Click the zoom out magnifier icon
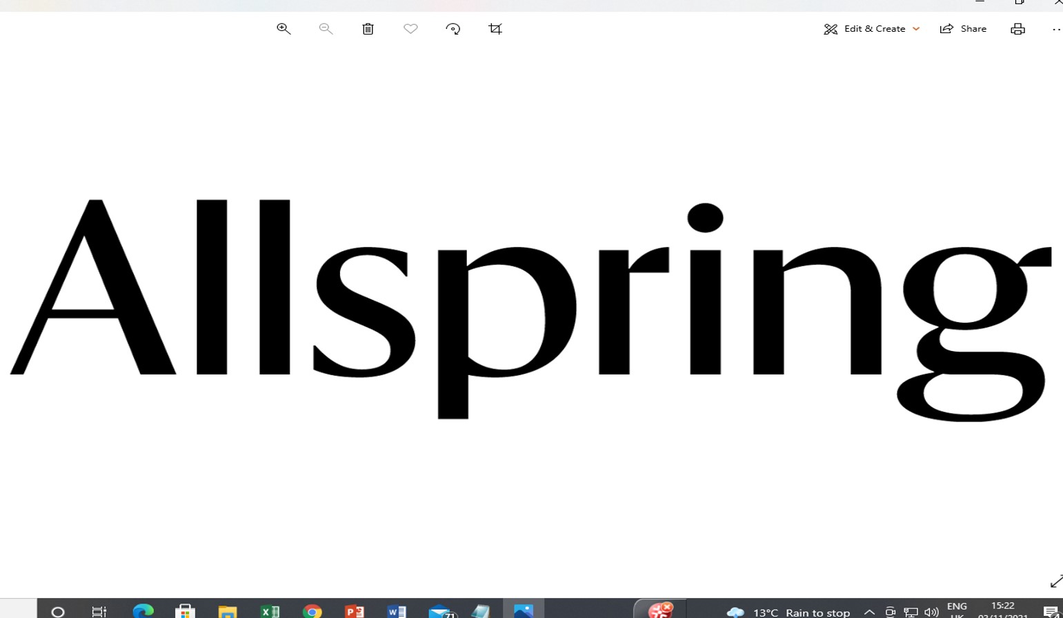The image size is (1063, 618). click(x=326, y=29)
